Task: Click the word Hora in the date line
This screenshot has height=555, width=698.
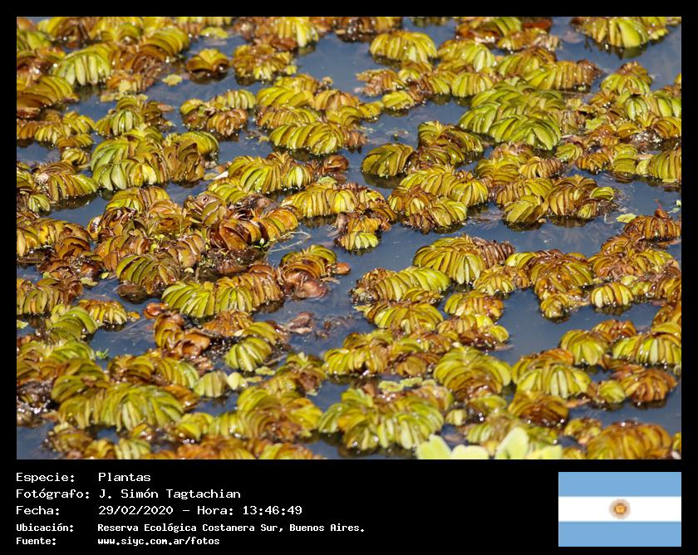Action: pyautogui.click(x=212, y=510)
